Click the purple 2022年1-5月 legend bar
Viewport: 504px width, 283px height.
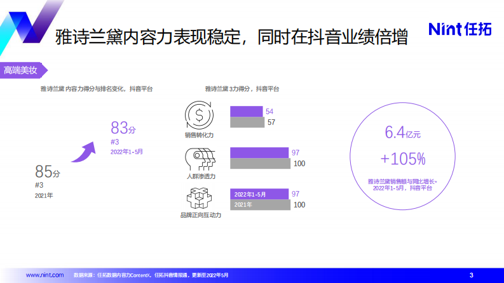[259, 194]
